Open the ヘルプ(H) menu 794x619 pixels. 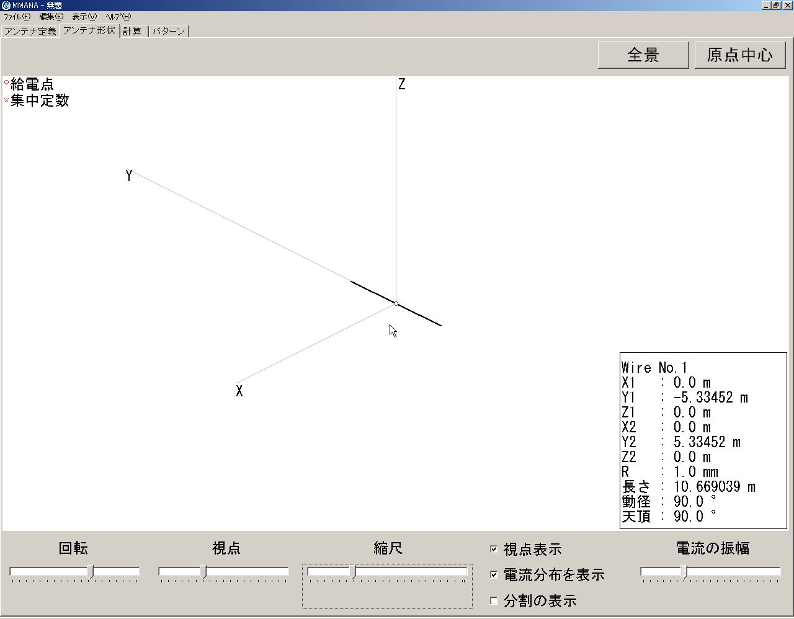(118, 17)
